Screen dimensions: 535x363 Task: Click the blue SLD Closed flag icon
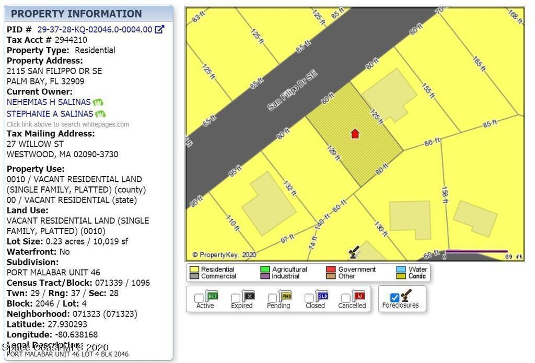(x=322, y=296)
